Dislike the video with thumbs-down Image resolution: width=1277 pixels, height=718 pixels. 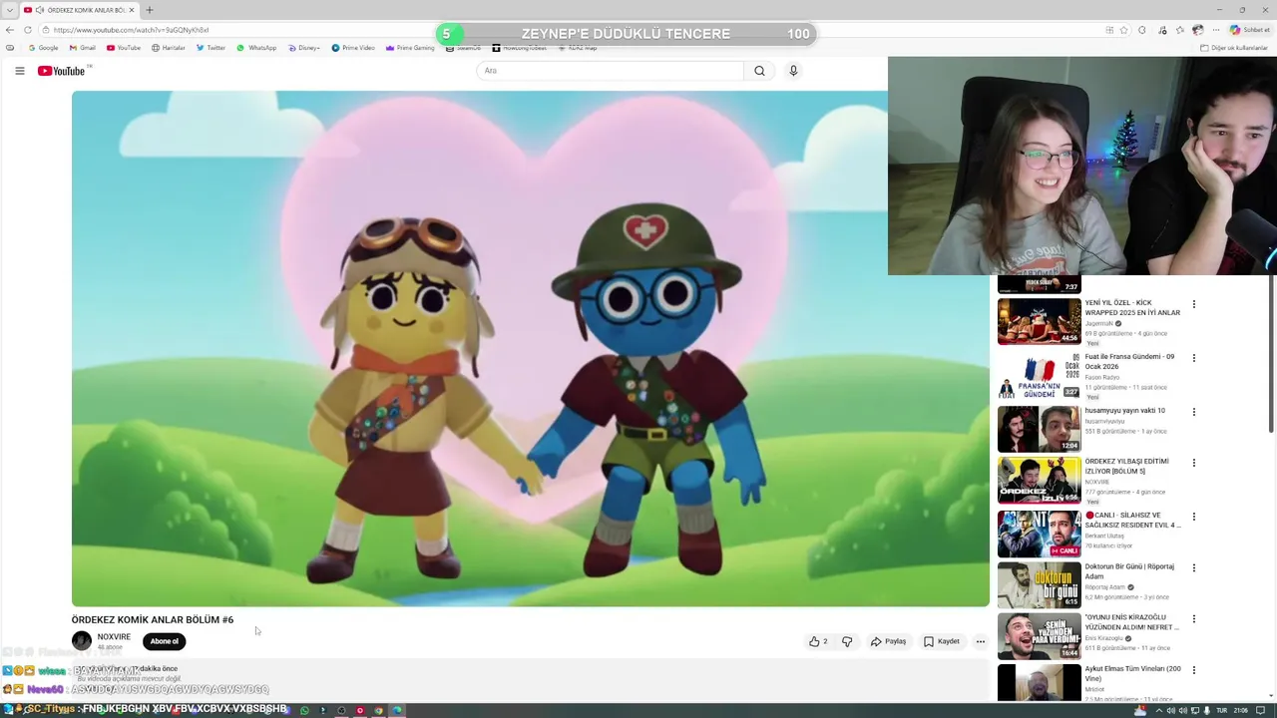pos(847,641)
